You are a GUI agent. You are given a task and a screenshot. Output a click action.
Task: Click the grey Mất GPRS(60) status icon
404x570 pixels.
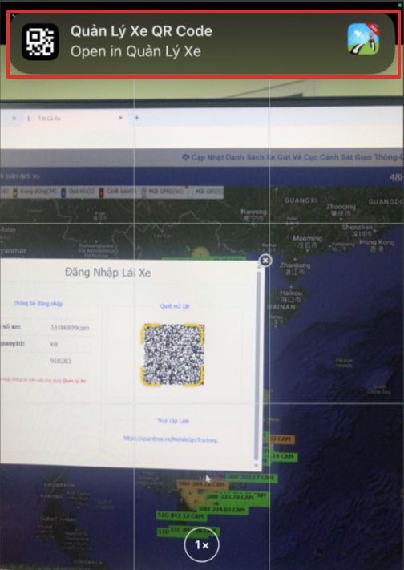[144, 192]
